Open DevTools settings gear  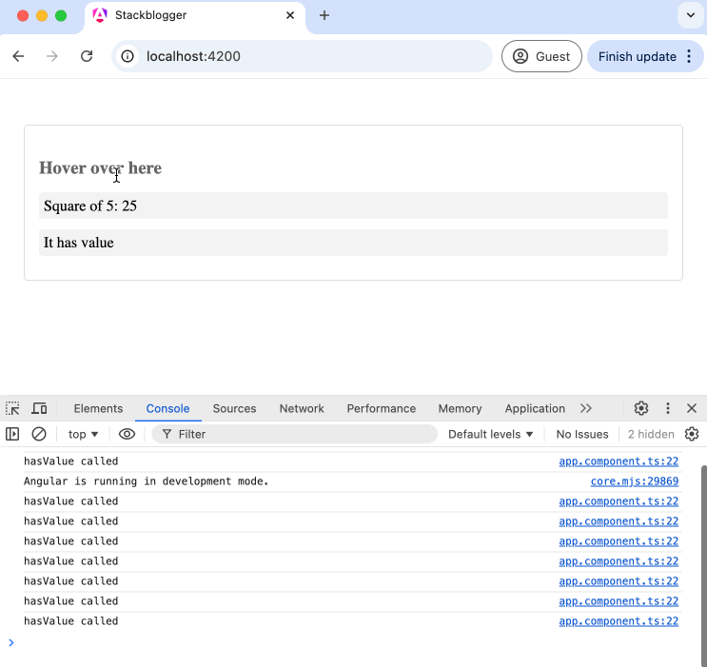(641, 408)
